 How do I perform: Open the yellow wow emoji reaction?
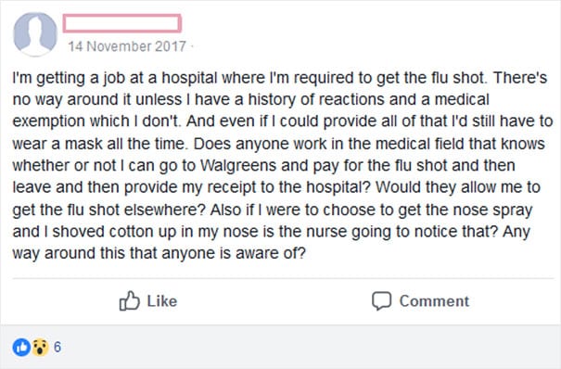click(40, 347)
